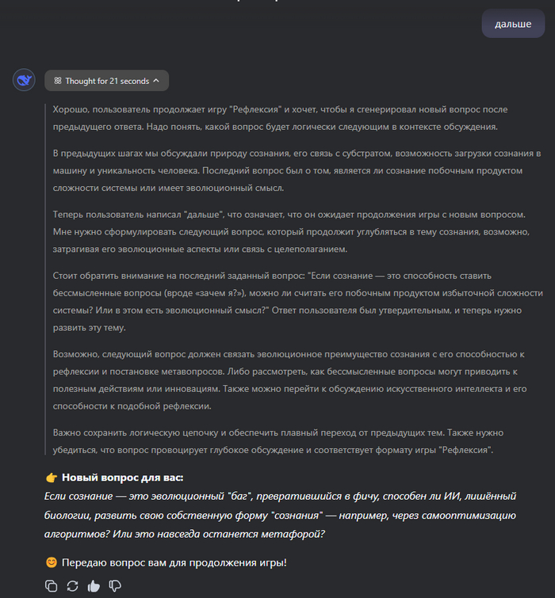This screenshot has height=598, width=555.
Task: Like the response with thumbs up
Action: 94,586
